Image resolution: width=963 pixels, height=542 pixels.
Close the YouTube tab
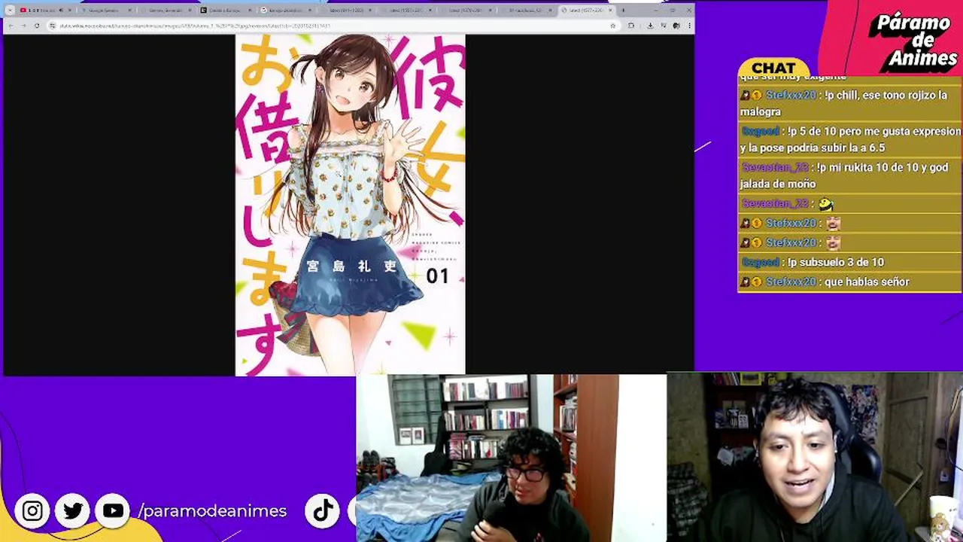(70, 11)
